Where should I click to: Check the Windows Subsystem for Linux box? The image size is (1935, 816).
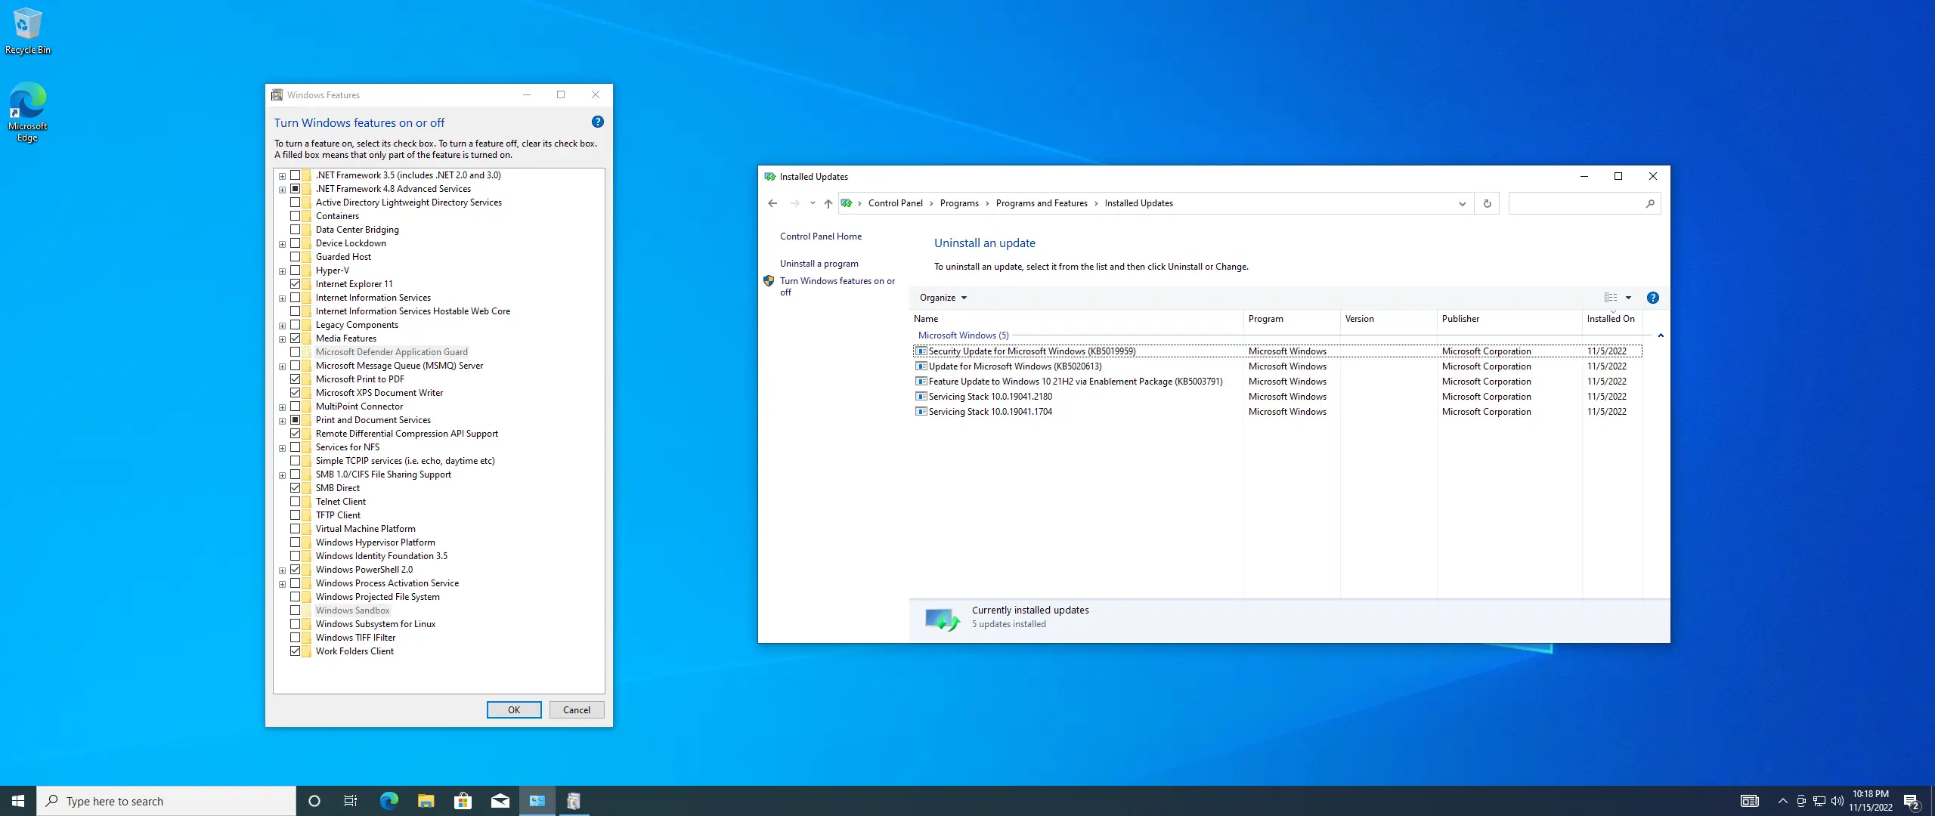[296, 624]
